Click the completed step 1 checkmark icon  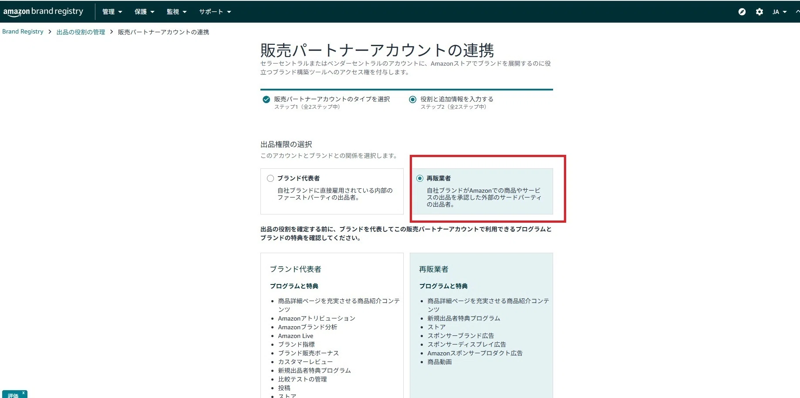coord(266,100)
